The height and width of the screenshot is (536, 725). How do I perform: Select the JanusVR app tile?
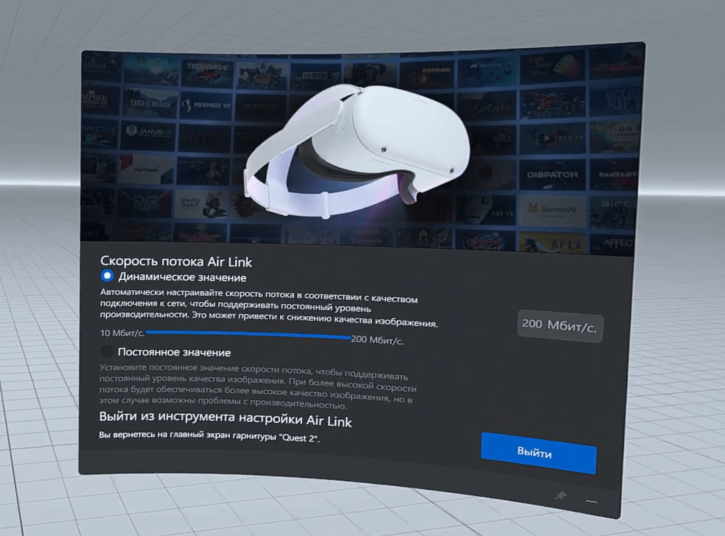148,134
